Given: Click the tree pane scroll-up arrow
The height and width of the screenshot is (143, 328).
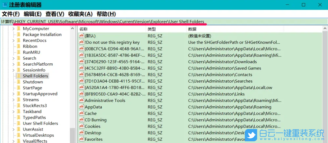Looking at the screenshot, I should click(x=72, y=29).
